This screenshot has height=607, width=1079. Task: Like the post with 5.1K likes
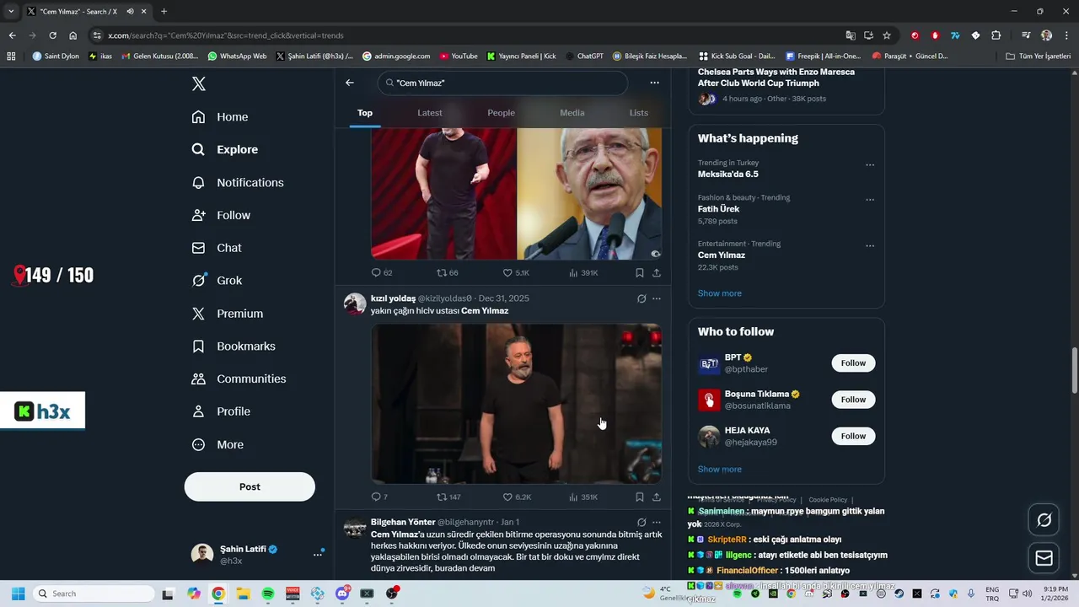click(516, 273)
